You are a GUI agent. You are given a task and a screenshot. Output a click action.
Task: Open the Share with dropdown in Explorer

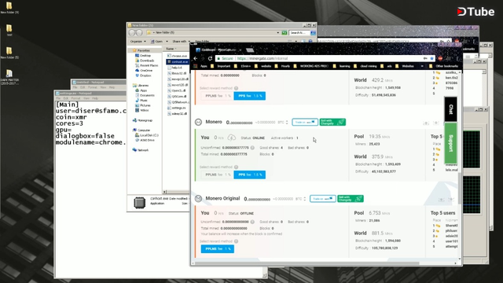point(181,42)
